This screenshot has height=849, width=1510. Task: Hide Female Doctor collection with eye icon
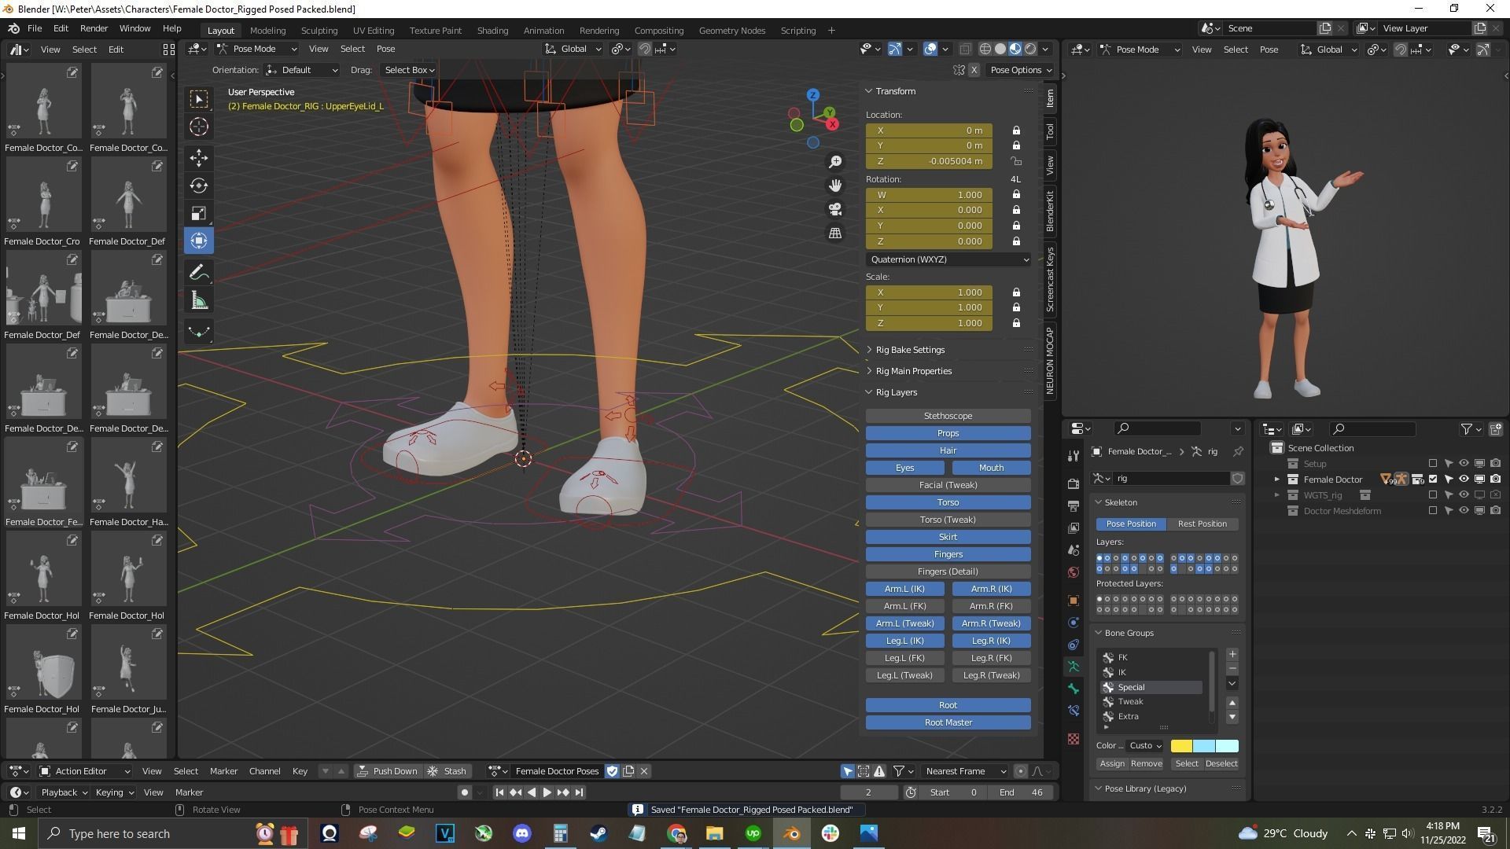click(1464, 480)
